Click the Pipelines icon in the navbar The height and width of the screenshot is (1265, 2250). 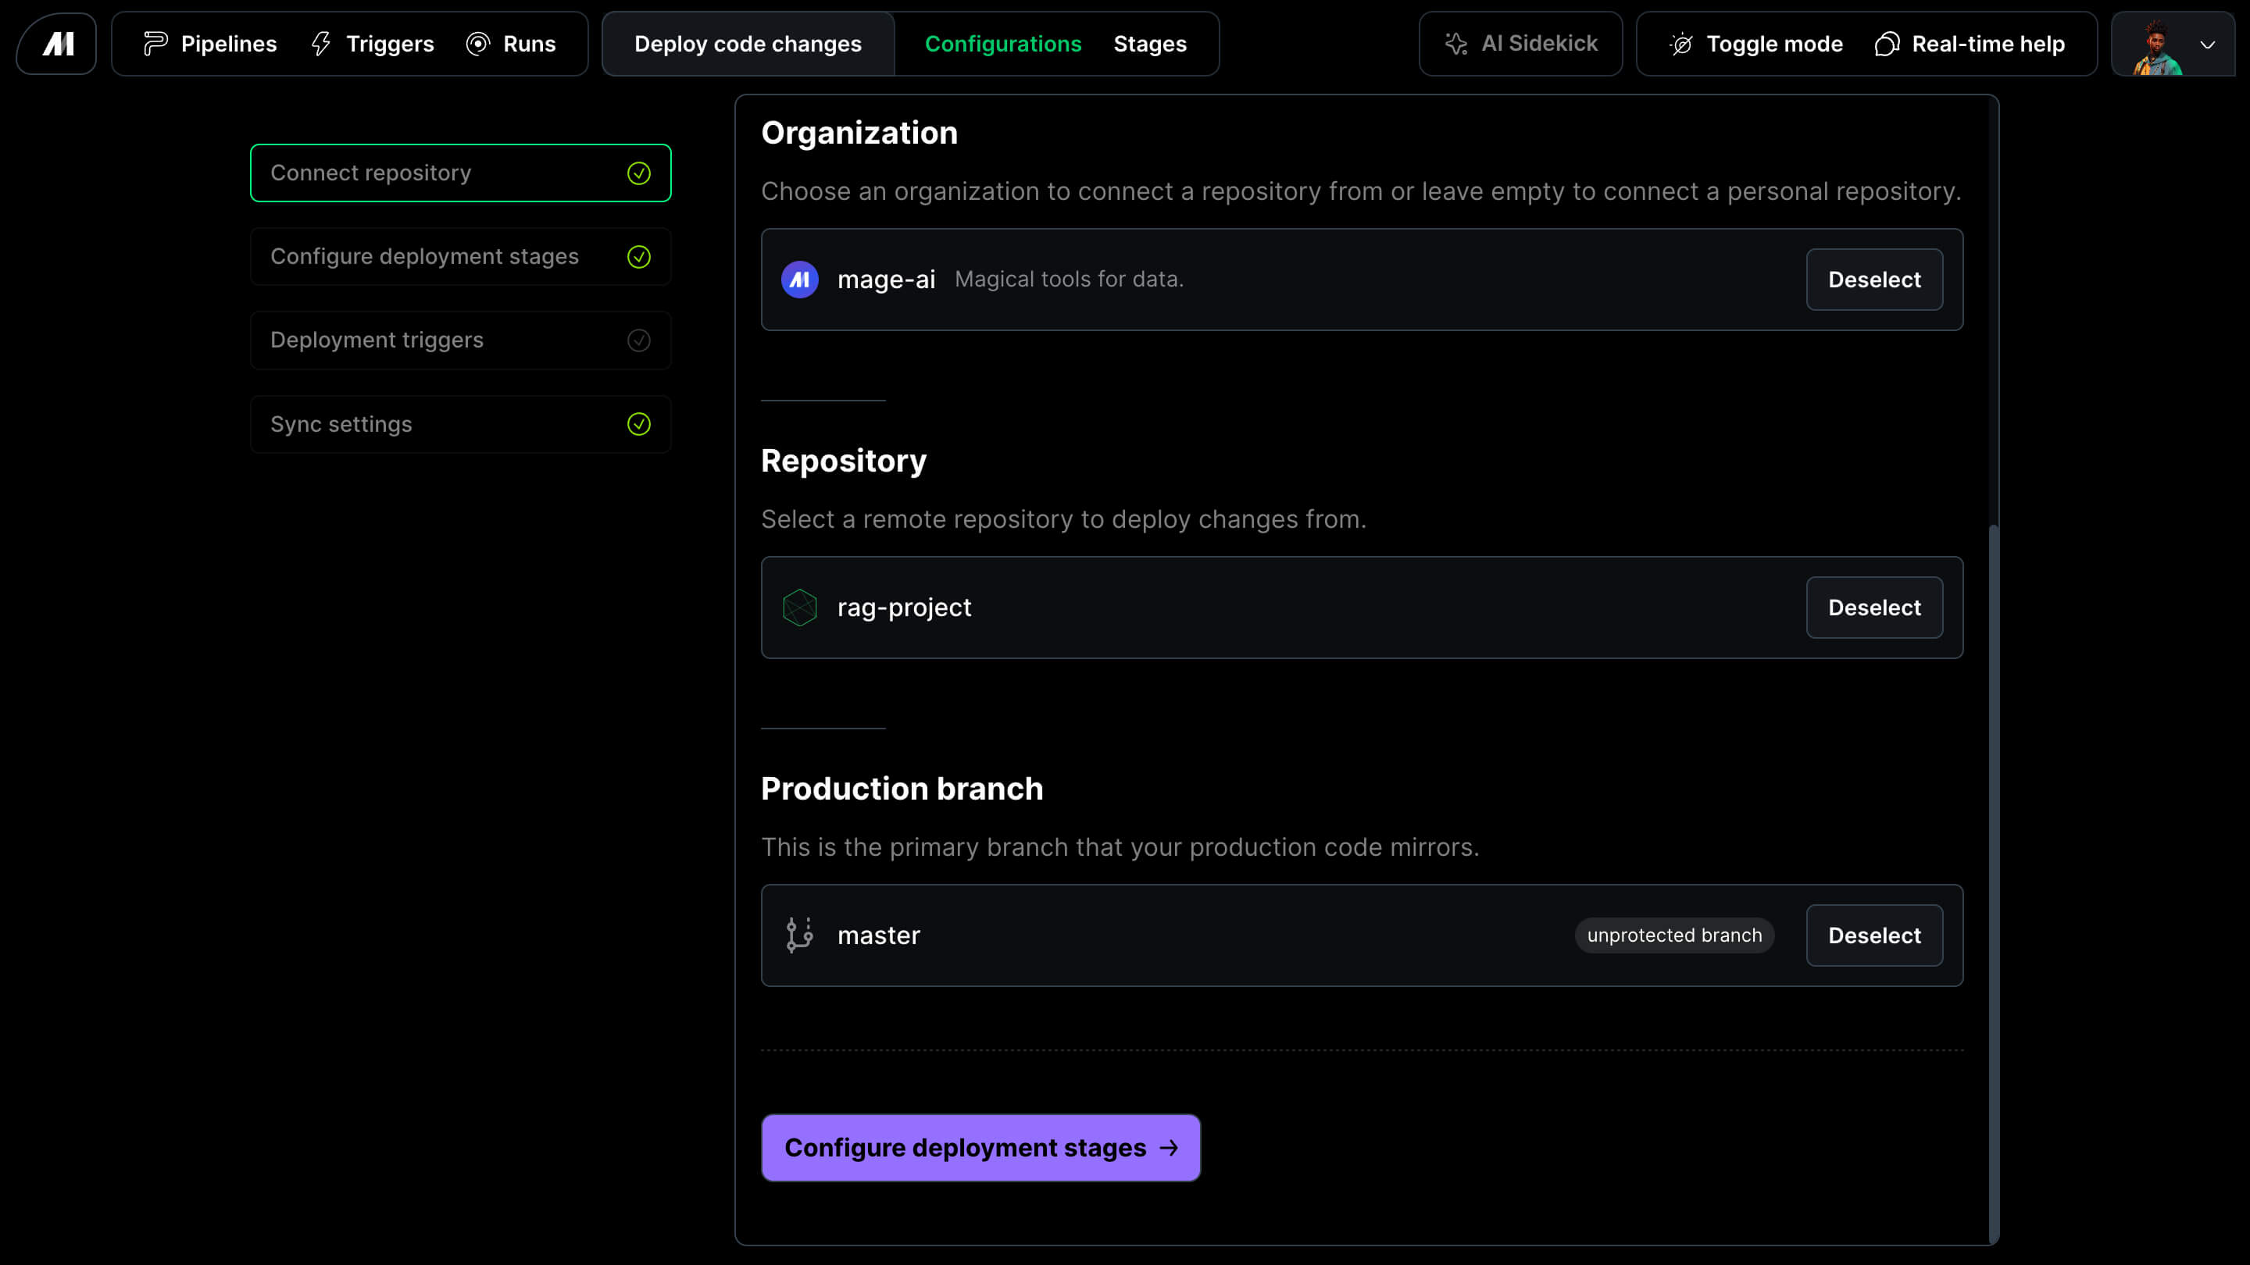[x=155, y=44]
